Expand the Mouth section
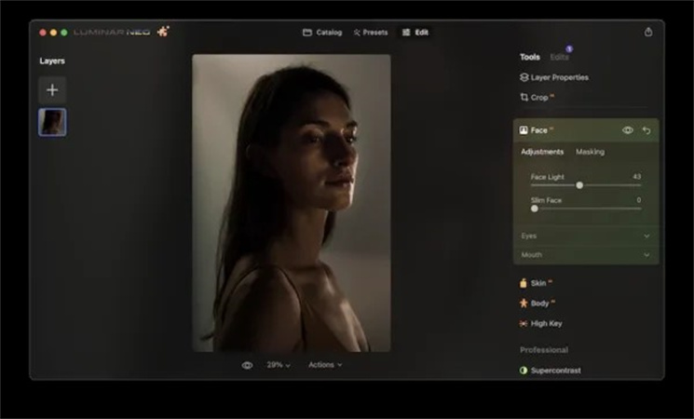Image resolution: width=694 pixels, height=419 pixels. coord(586,255)
